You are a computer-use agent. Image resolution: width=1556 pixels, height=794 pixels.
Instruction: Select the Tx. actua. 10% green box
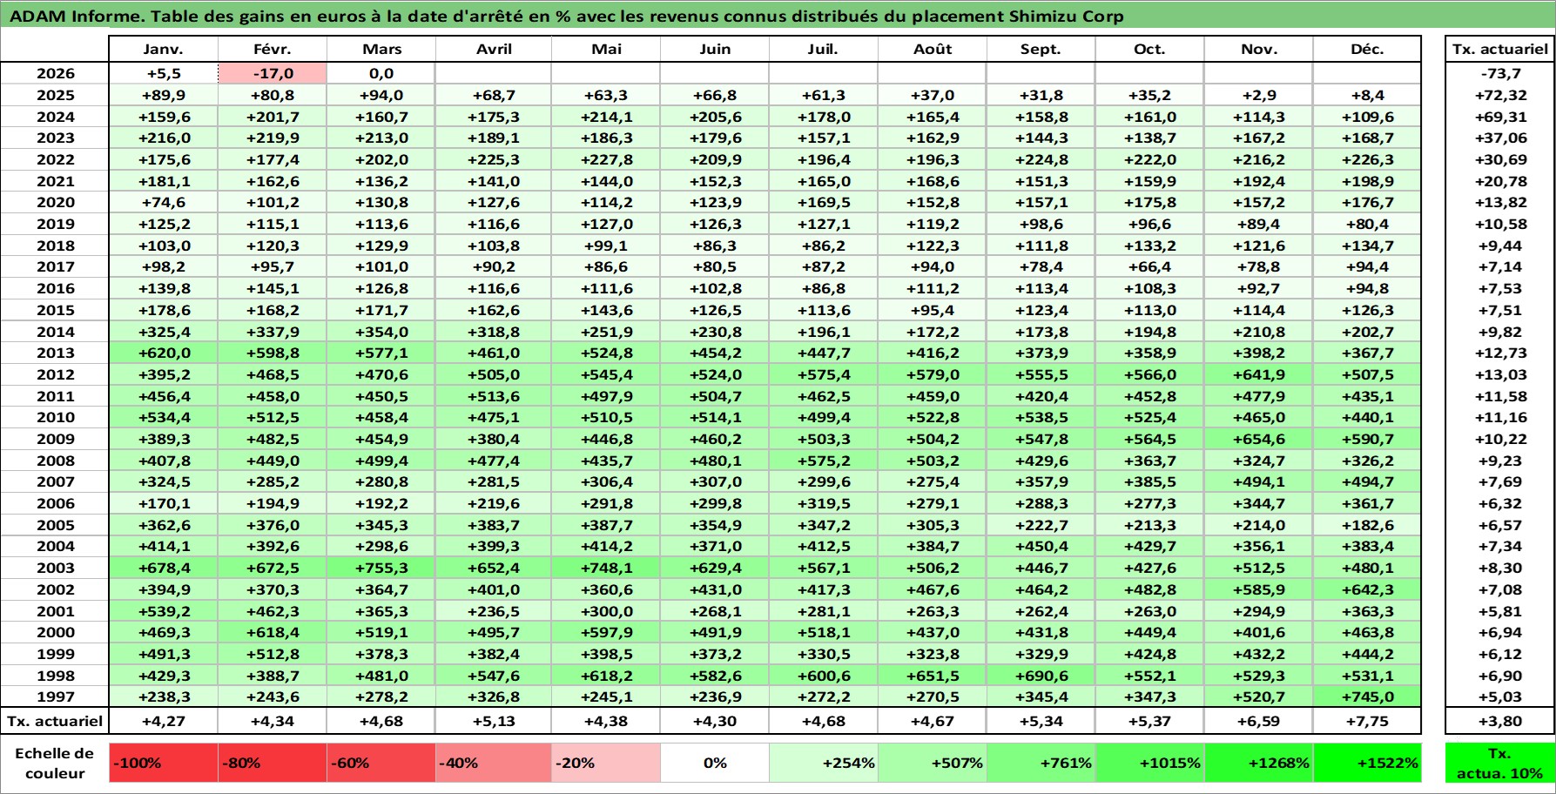click(1499, 763)
